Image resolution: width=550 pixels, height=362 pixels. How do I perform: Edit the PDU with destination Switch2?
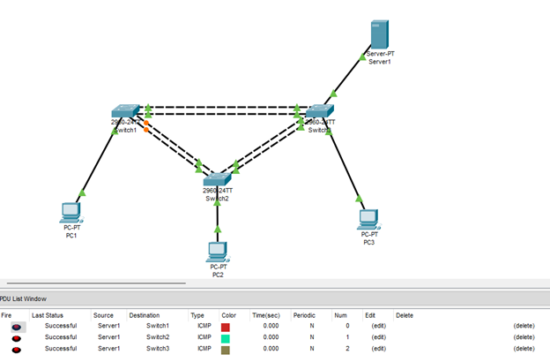pos(378,337)
